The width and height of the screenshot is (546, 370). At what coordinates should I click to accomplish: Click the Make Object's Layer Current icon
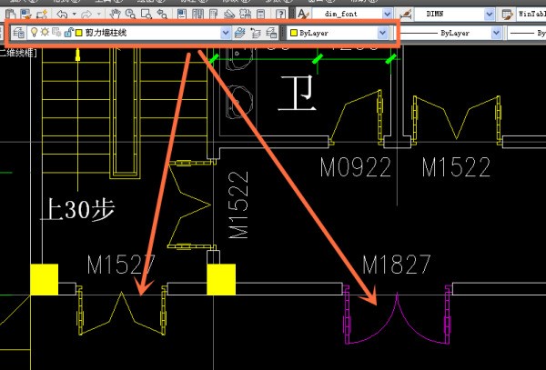239,33
